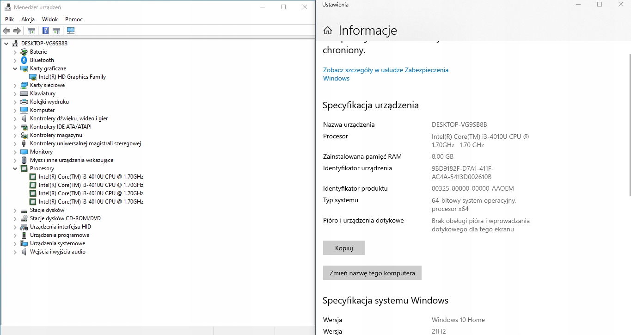
Task: Open Help via the blue question mark icon
Action: [x=45, y=31]
